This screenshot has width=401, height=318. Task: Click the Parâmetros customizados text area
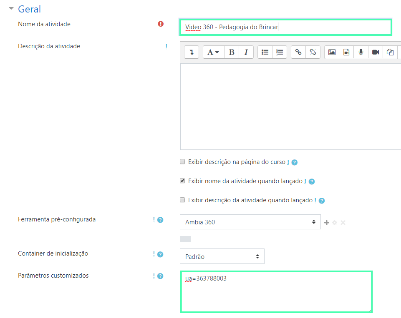point(276,292)
